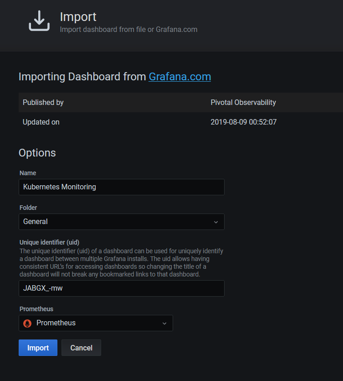Click the Import button
Image resolution: width=343 pixels, height=381 pixels.
pos(38,347)
